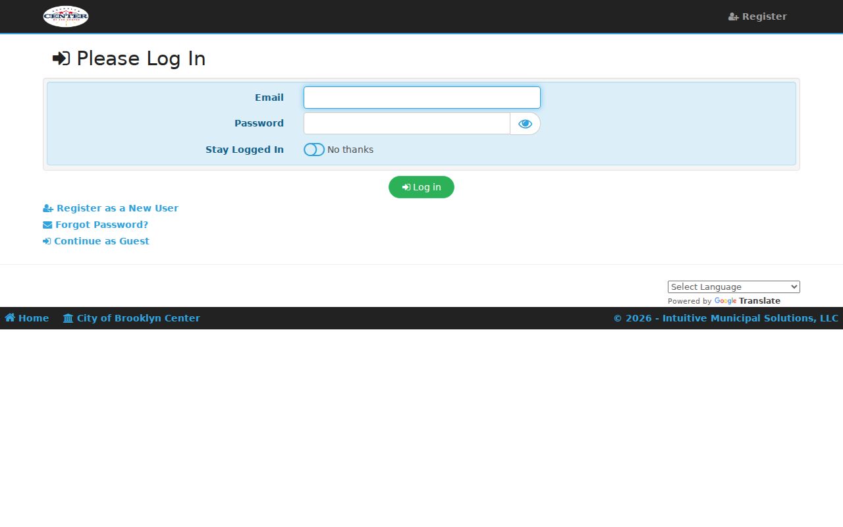Toggle the Stay Logged In switch
The height and width of the screenshot is (527, 843).
point(314,150)
